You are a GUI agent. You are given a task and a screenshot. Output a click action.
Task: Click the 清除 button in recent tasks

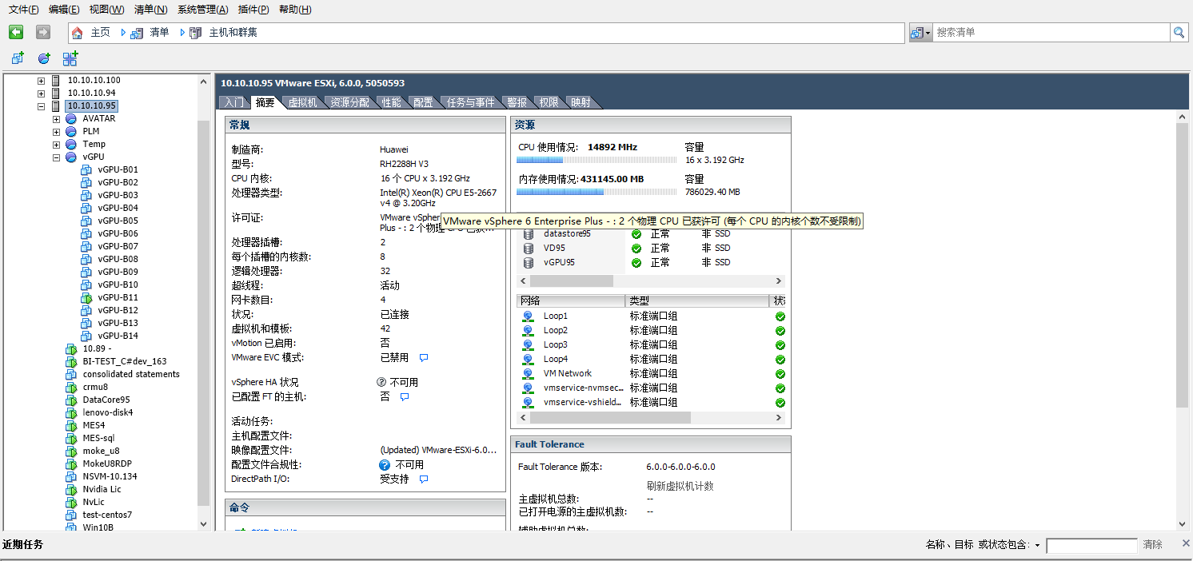[1152, 544]
